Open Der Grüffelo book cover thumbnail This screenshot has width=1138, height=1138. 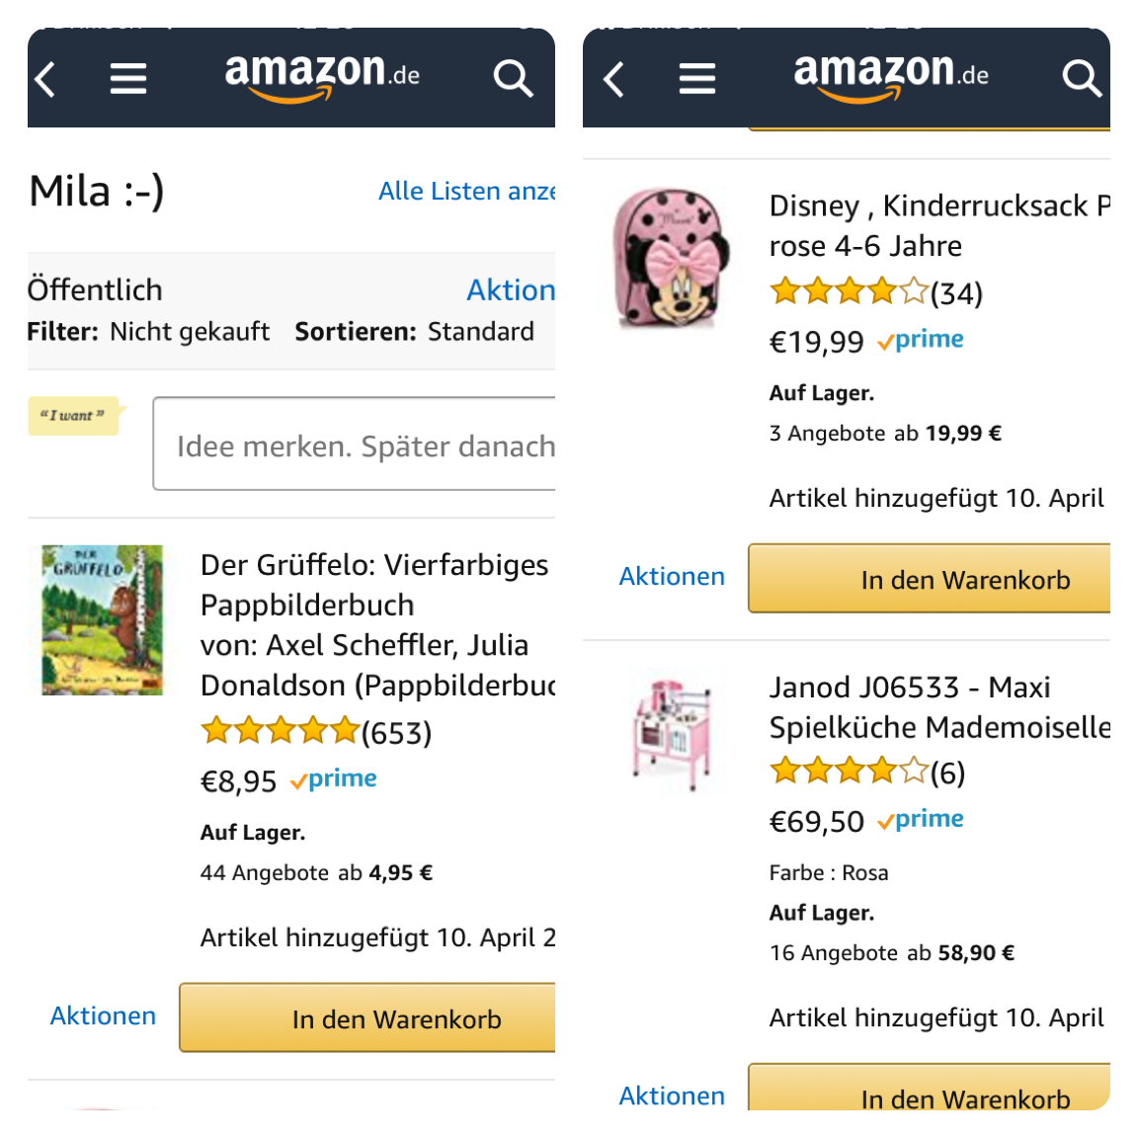103,619
